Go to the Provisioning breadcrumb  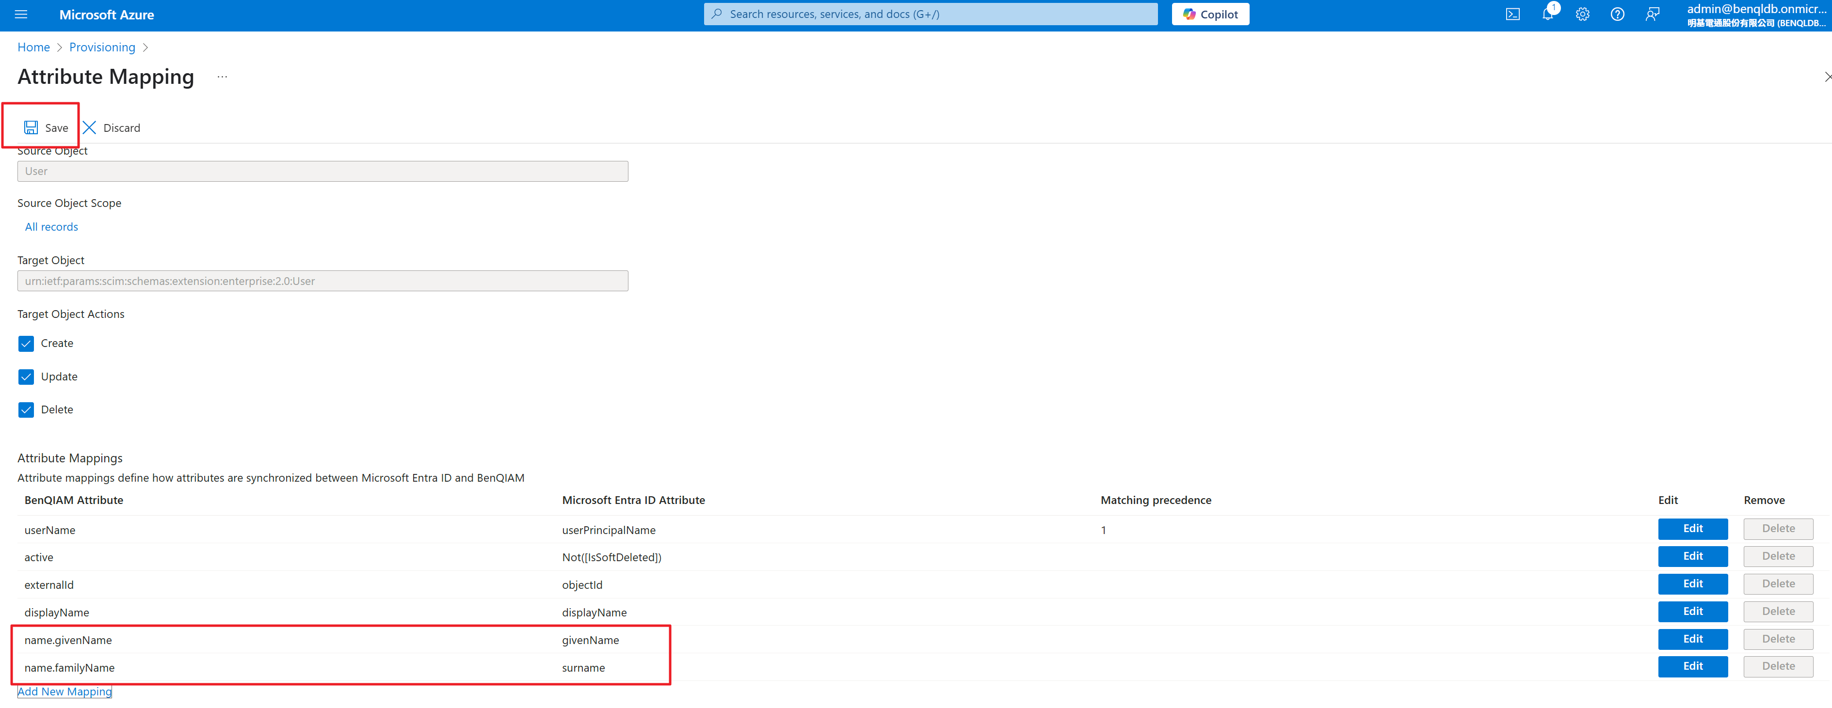102,47
